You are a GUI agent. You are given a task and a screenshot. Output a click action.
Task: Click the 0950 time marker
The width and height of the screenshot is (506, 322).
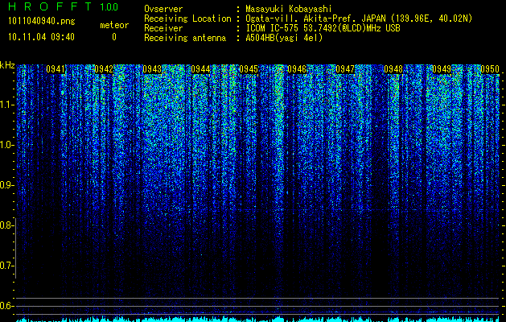(x=490, y=69)
